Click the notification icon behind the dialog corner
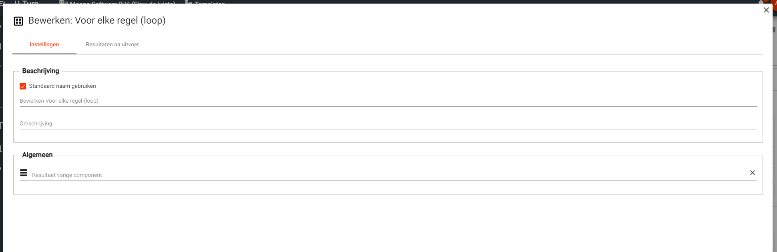Viewport: 777px width, 252px height. tap(761, 2)
